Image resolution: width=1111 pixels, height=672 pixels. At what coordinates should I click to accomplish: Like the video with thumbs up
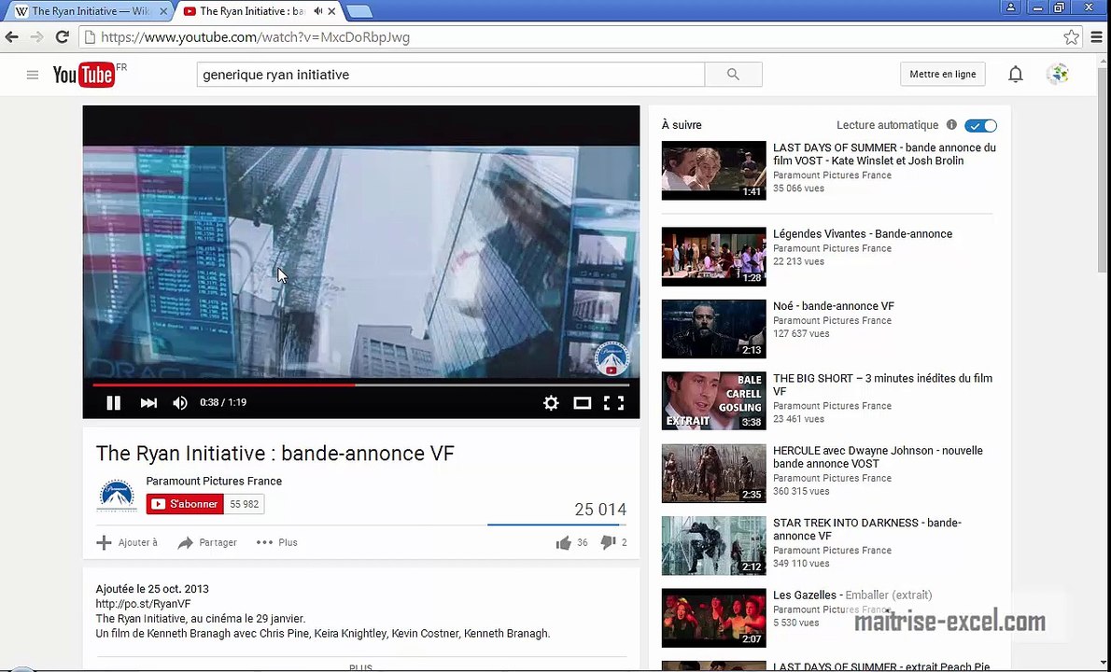[x=563, y=543]
